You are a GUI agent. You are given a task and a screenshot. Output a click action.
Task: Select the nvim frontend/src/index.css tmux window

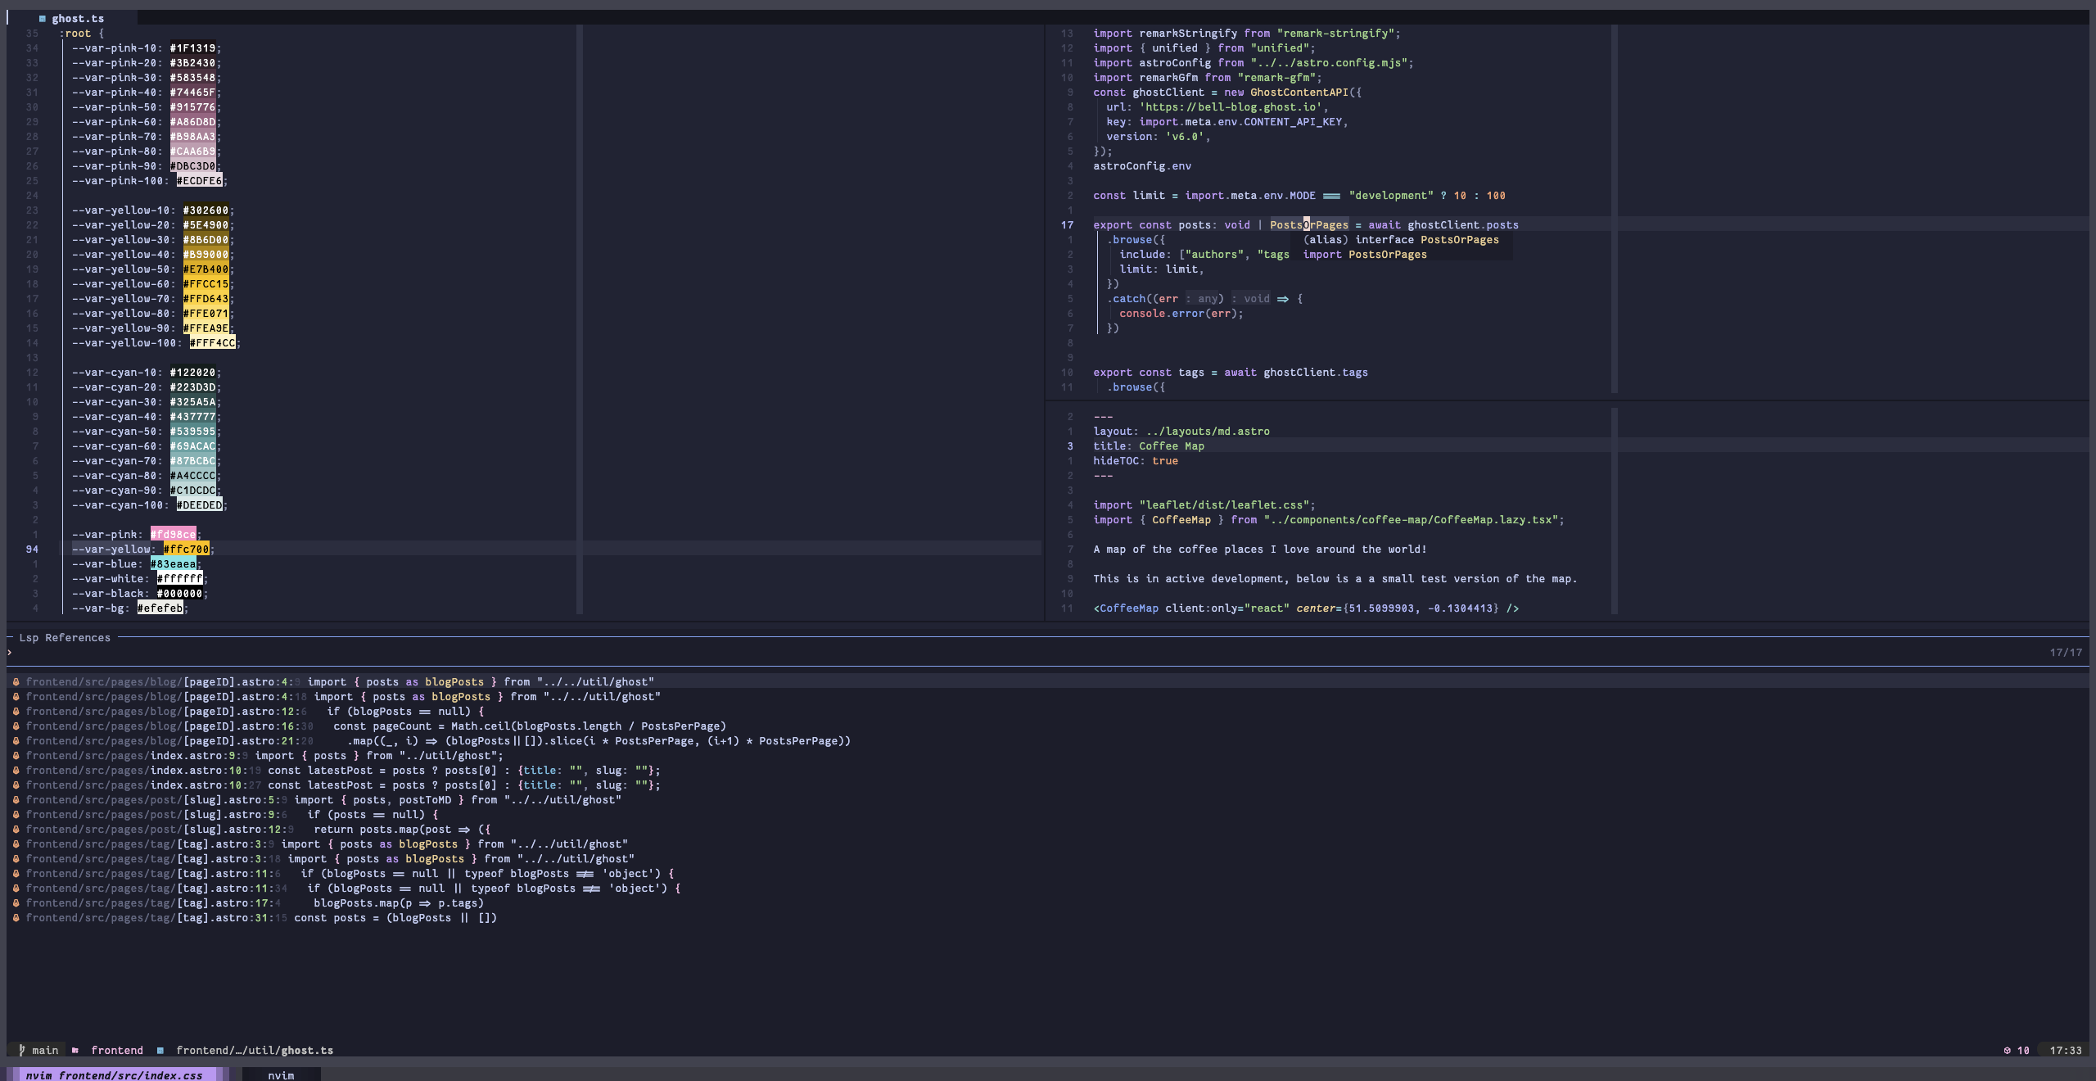[112, 1075]
